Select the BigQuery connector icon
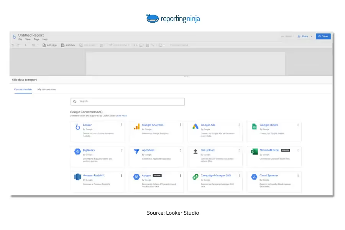 [x=77, y=152]
